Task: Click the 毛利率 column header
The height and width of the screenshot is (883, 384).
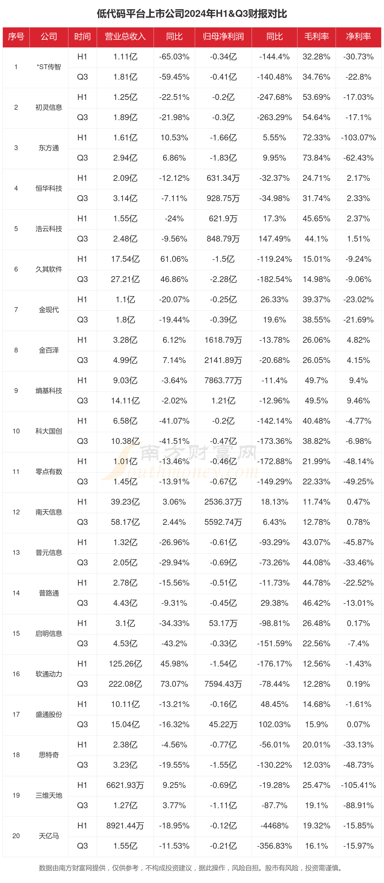Action: (316, 37)
